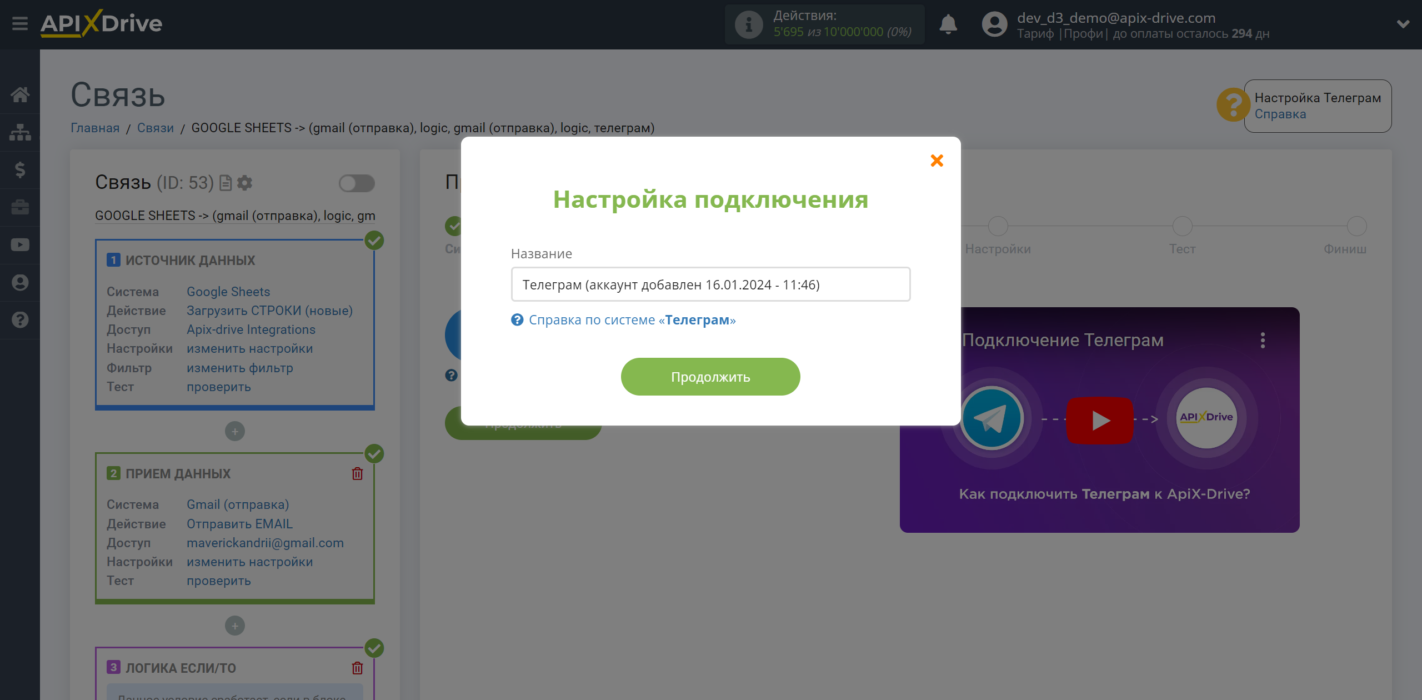
Task: Open the hamburger menu icon
Action: coord(20,24)
